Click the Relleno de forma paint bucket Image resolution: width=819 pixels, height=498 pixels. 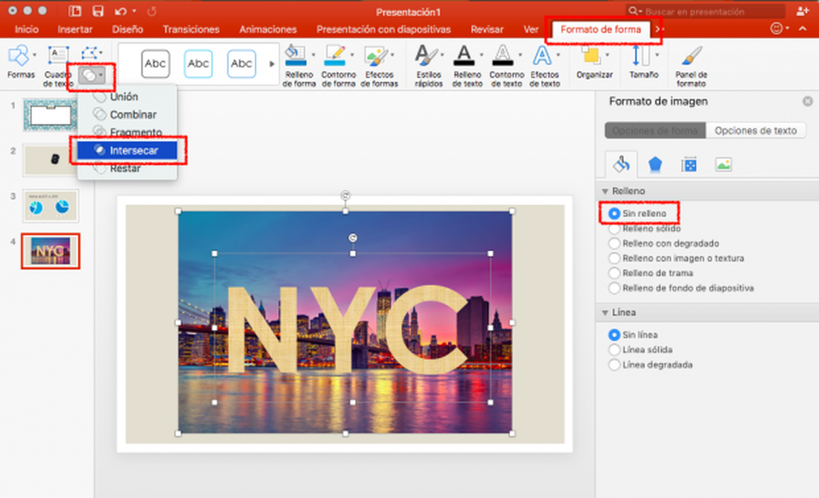[x=294, y=56]
